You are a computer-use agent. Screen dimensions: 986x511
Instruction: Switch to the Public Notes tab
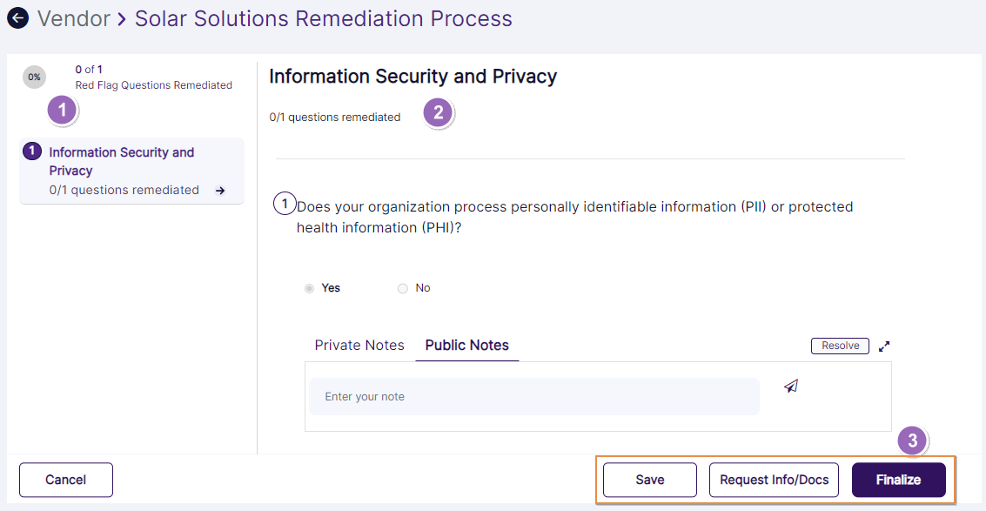(x=467, y=346)
